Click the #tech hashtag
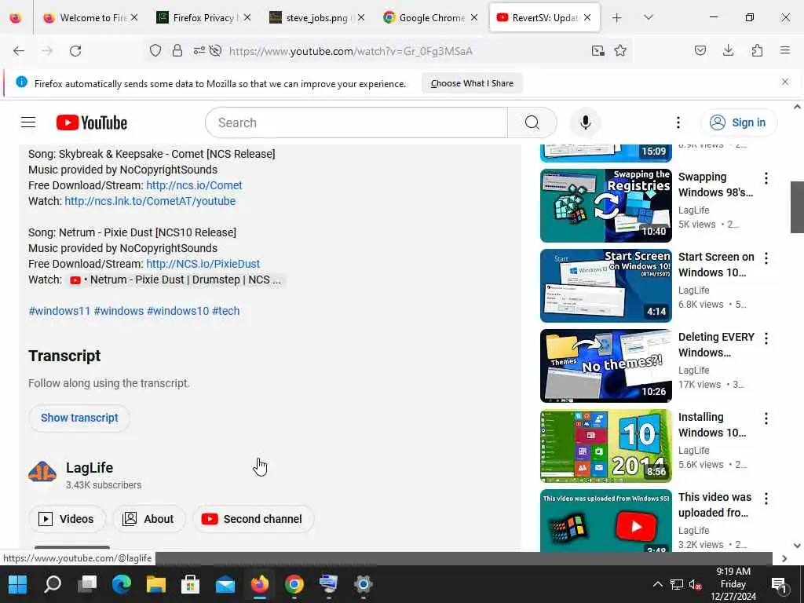Screen dimensions: 804x603 (225, 311)
